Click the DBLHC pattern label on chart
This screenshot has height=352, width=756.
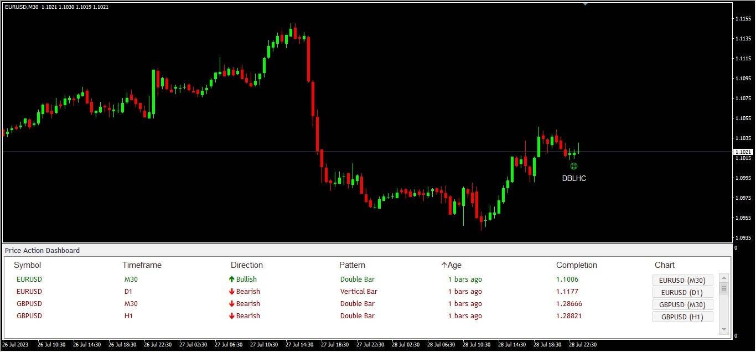(574, 179)
